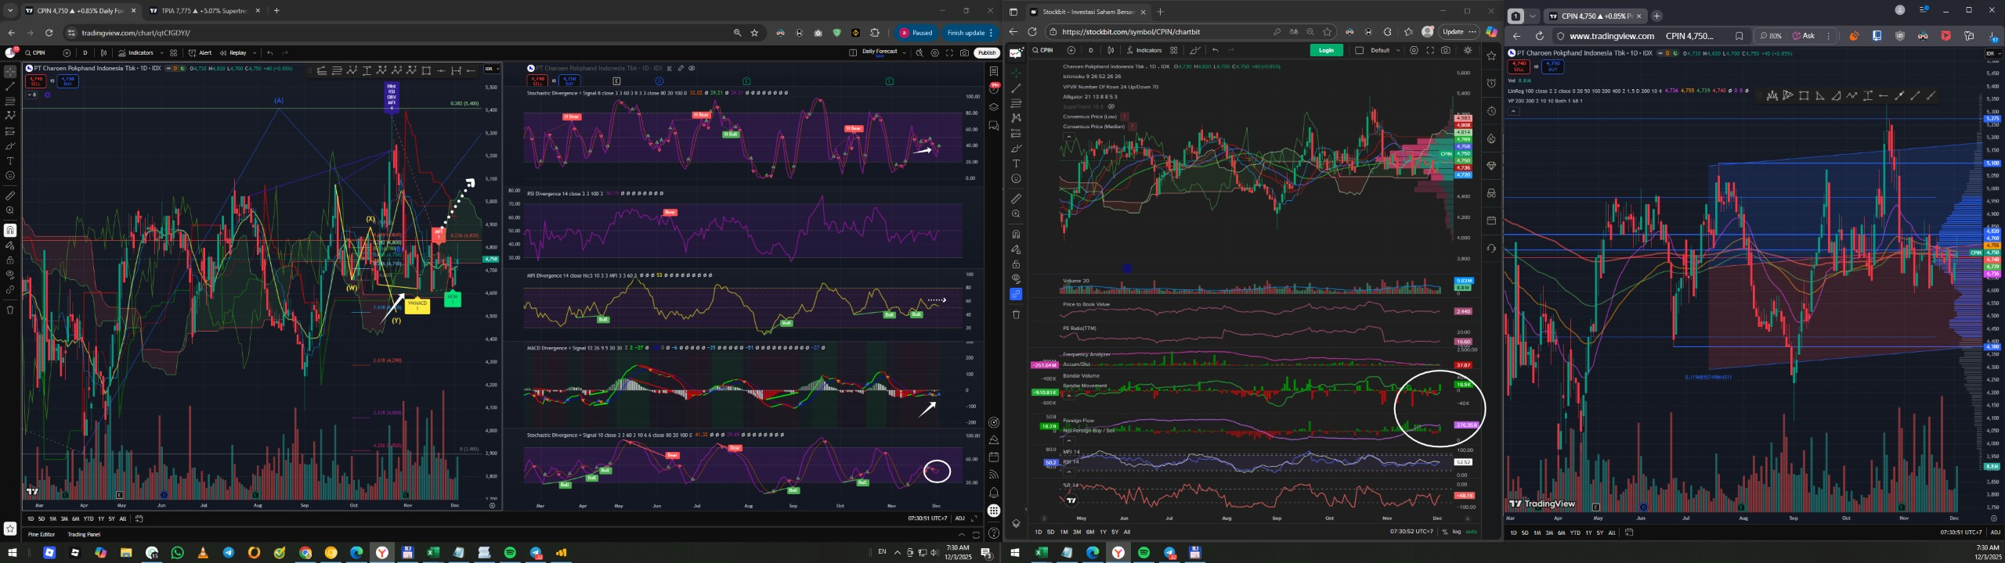Click Finish update button in Chrome
This screenshot has width=2005, height=563.
point(970,33)
